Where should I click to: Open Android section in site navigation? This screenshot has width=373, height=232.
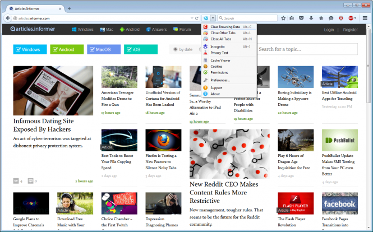(130, 30)
